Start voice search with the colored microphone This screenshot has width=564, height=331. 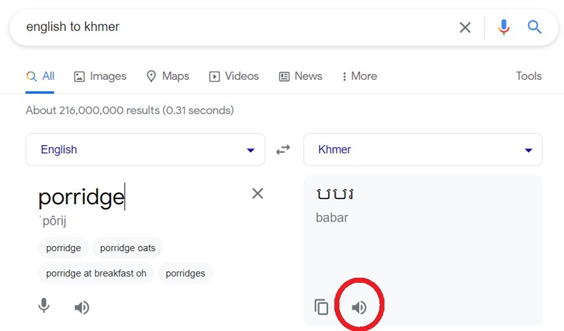[504, 27]
